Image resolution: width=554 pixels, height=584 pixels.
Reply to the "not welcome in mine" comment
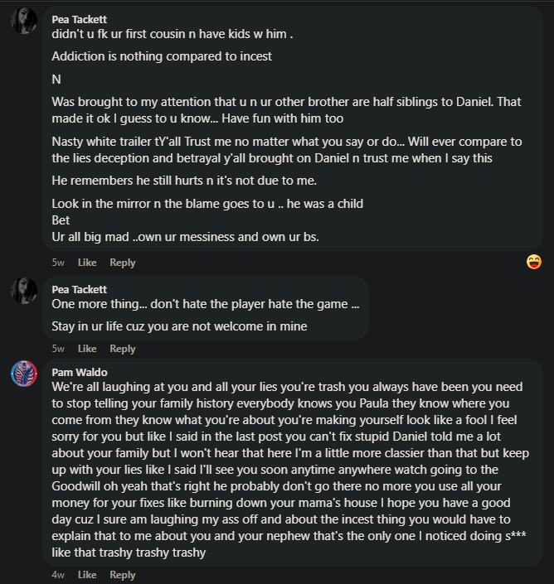(123, 349)
